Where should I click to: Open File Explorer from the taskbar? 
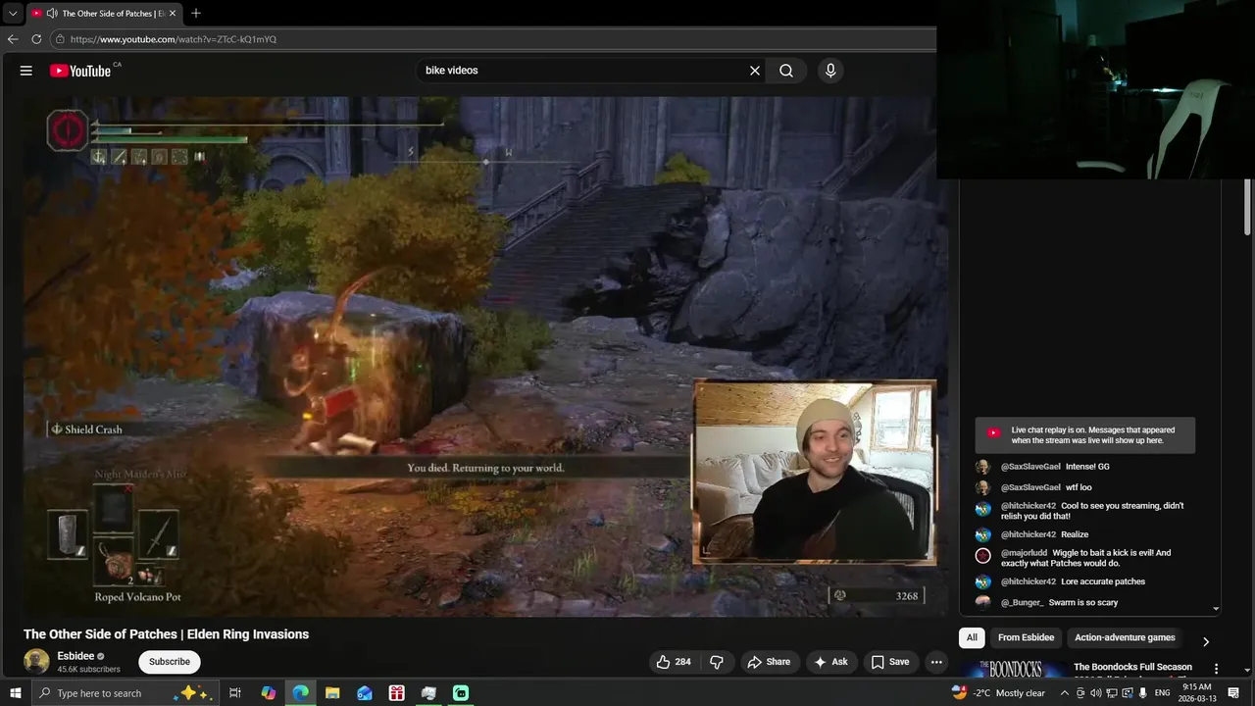coord(332,693)
